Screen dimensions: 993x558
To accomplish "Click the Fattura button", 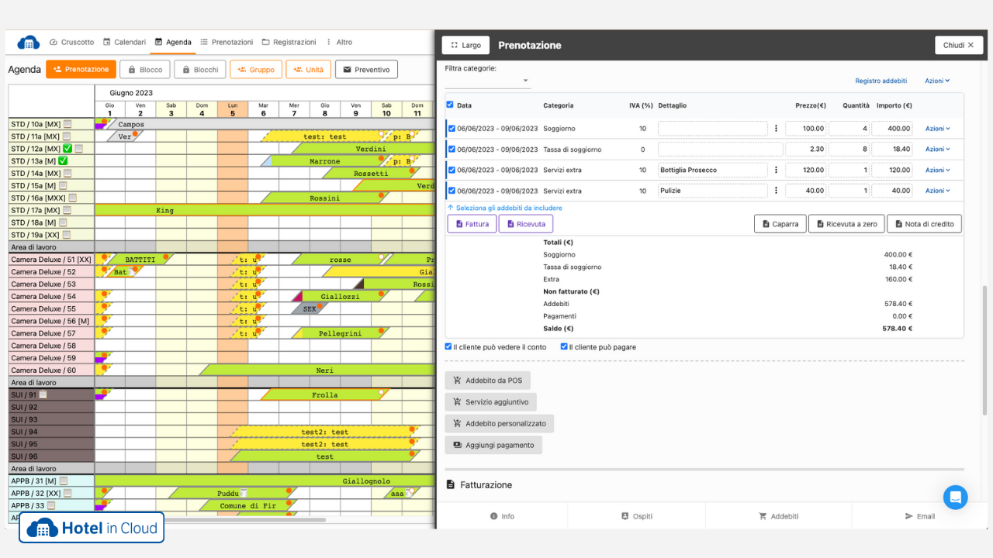I will 472,224.
